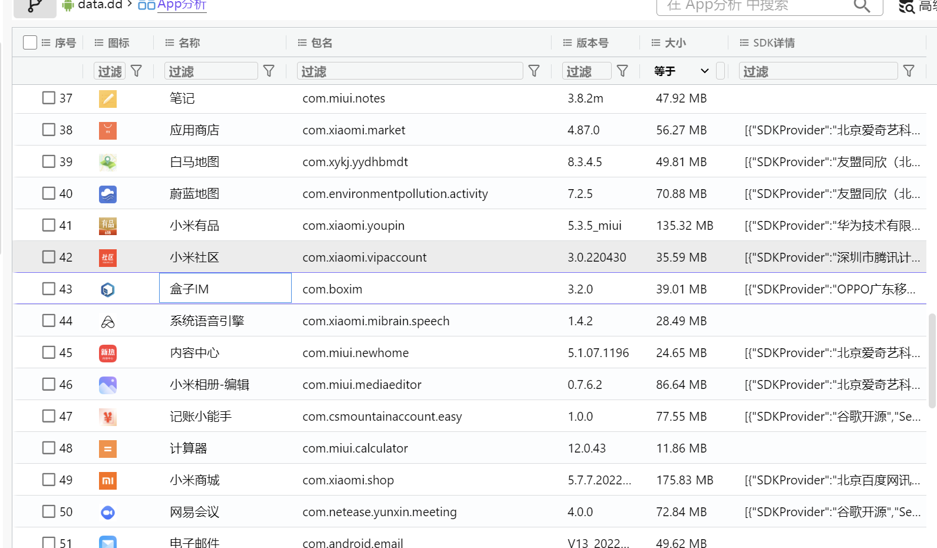Click the 白马地图 map app icon
This screenshot has height=548, width=937.
click(108, 162)
